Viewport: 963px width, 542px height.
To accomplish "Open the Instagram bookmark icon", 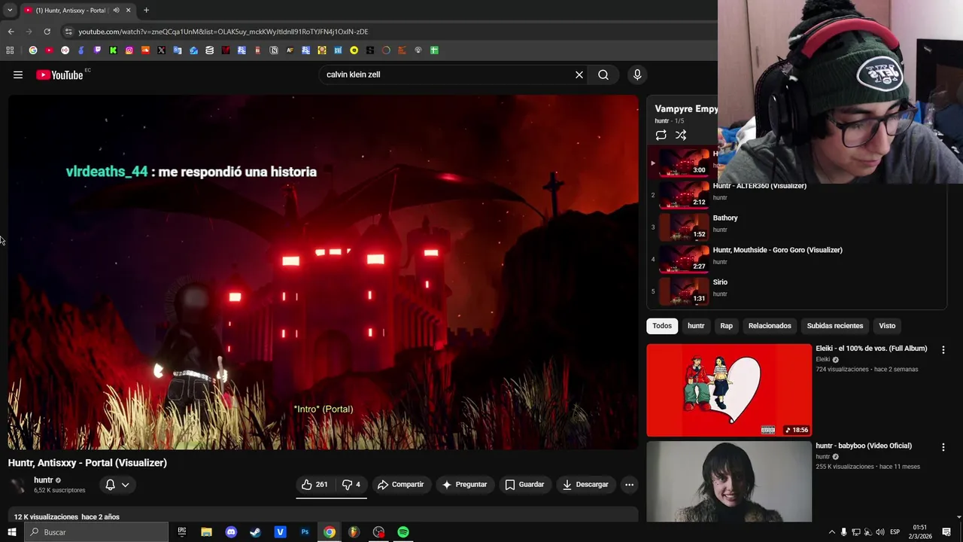I will point(129,50).
